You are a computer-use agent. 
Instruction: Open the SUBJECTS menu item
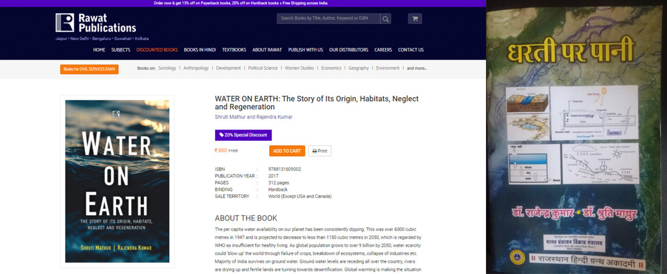pyautogui.click(x=121, y=50)
